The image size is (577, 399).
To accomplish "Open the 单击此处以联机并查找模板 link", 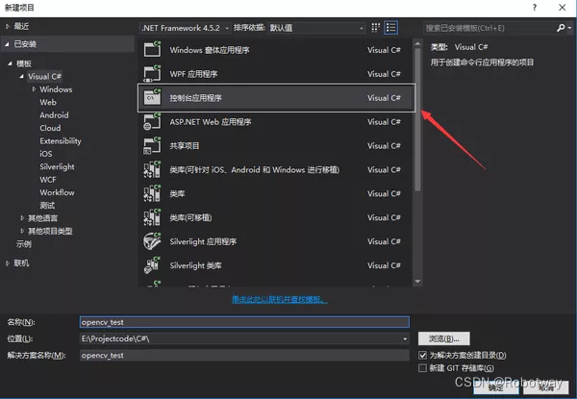I will [x=279, y=299].
